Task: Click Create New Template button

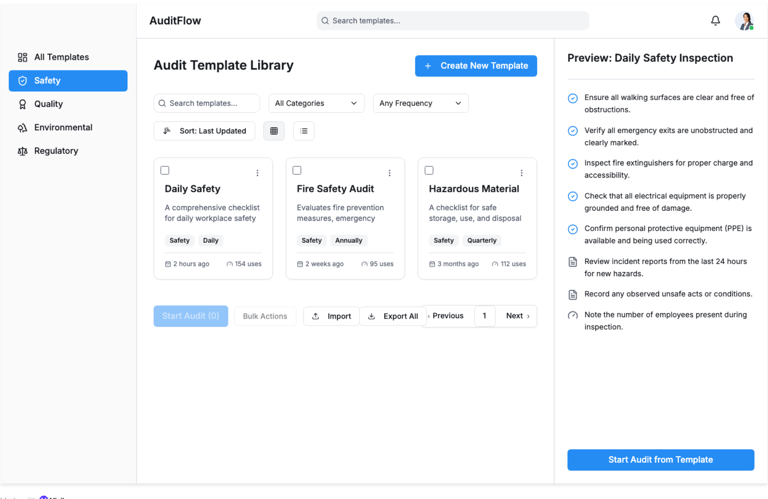Action: click(x=476, y=66)
